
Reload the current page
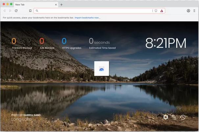coord(16,11)
